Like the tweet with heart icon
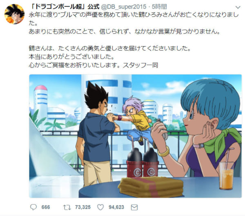This screenshot has height=216, width=245. pos(100,207)
